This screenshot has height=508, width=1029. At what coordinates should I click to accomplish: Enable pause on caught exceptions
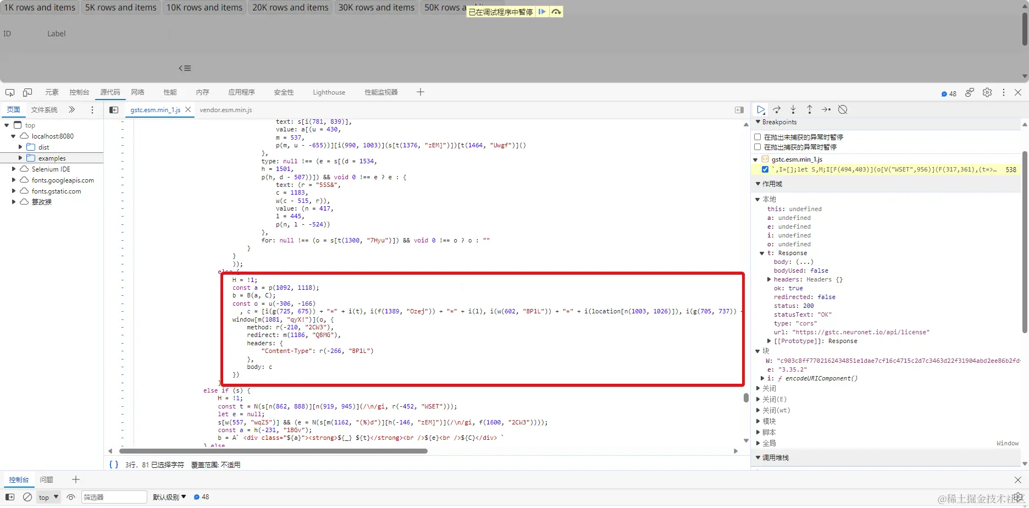tap(757, 147)
